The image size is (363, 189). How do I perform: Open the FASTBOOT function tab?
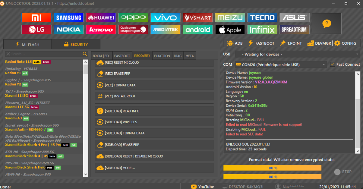pos(122,56)
